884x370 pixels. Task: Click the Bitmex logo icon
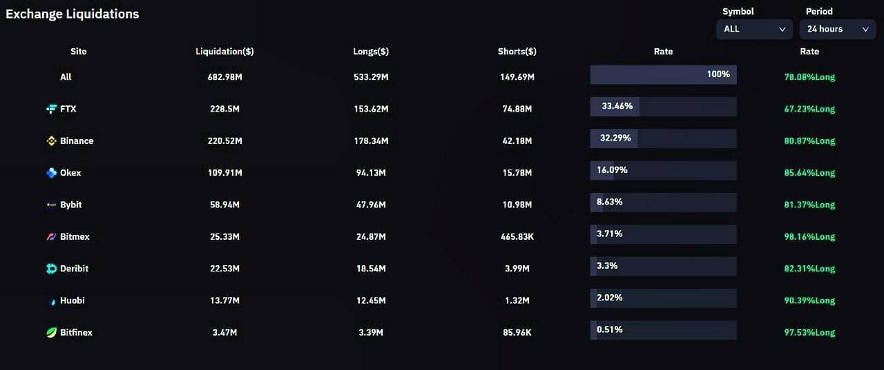coord(51,236)
